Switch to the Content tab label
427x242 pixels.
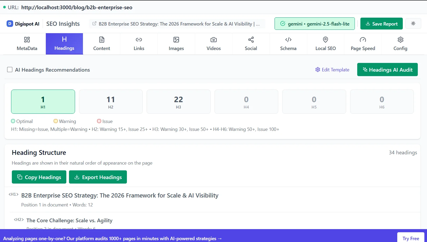point(102,48)
